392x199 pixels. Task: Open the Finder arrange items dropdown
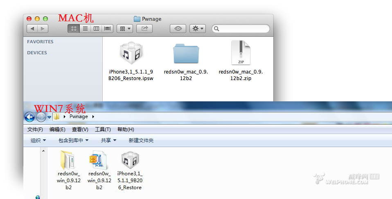[124, 29]
